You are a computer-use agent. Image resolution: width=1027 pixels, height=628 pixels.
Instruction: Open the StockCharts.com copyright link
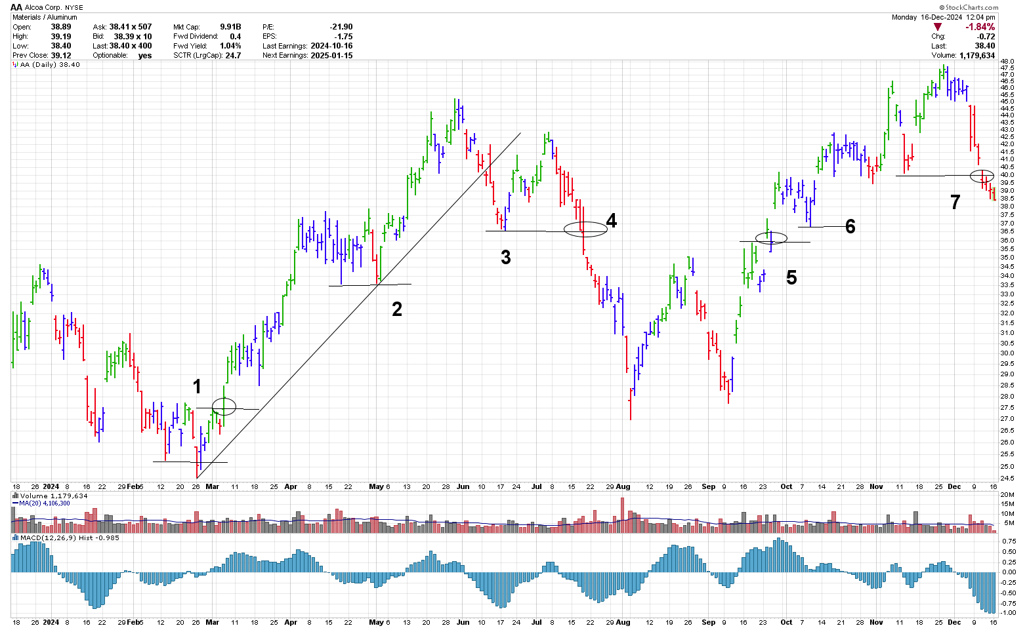pos(969,8)
